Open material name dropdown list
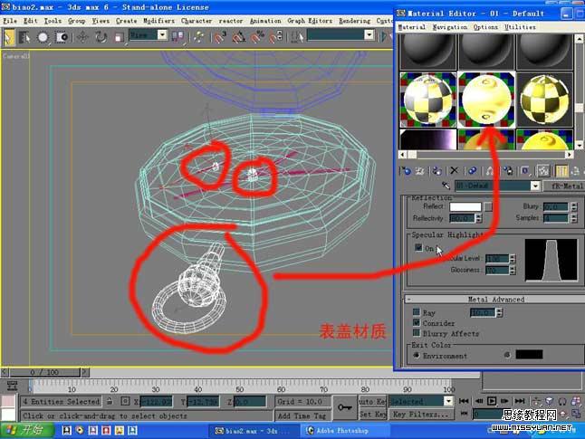 (x=535, y=186)
